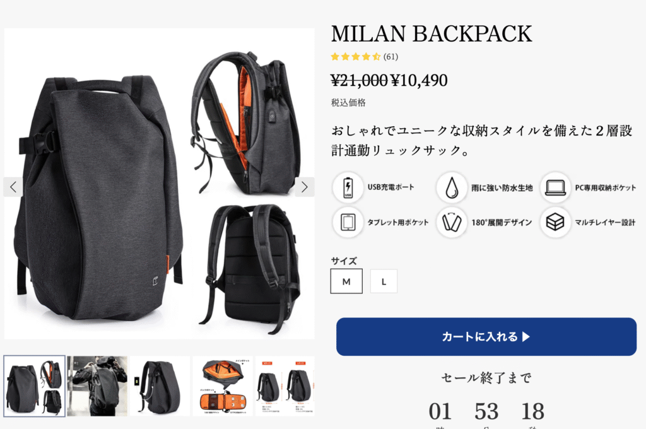Select thumbnail of backpack side view charging

[x=160, y=386]
